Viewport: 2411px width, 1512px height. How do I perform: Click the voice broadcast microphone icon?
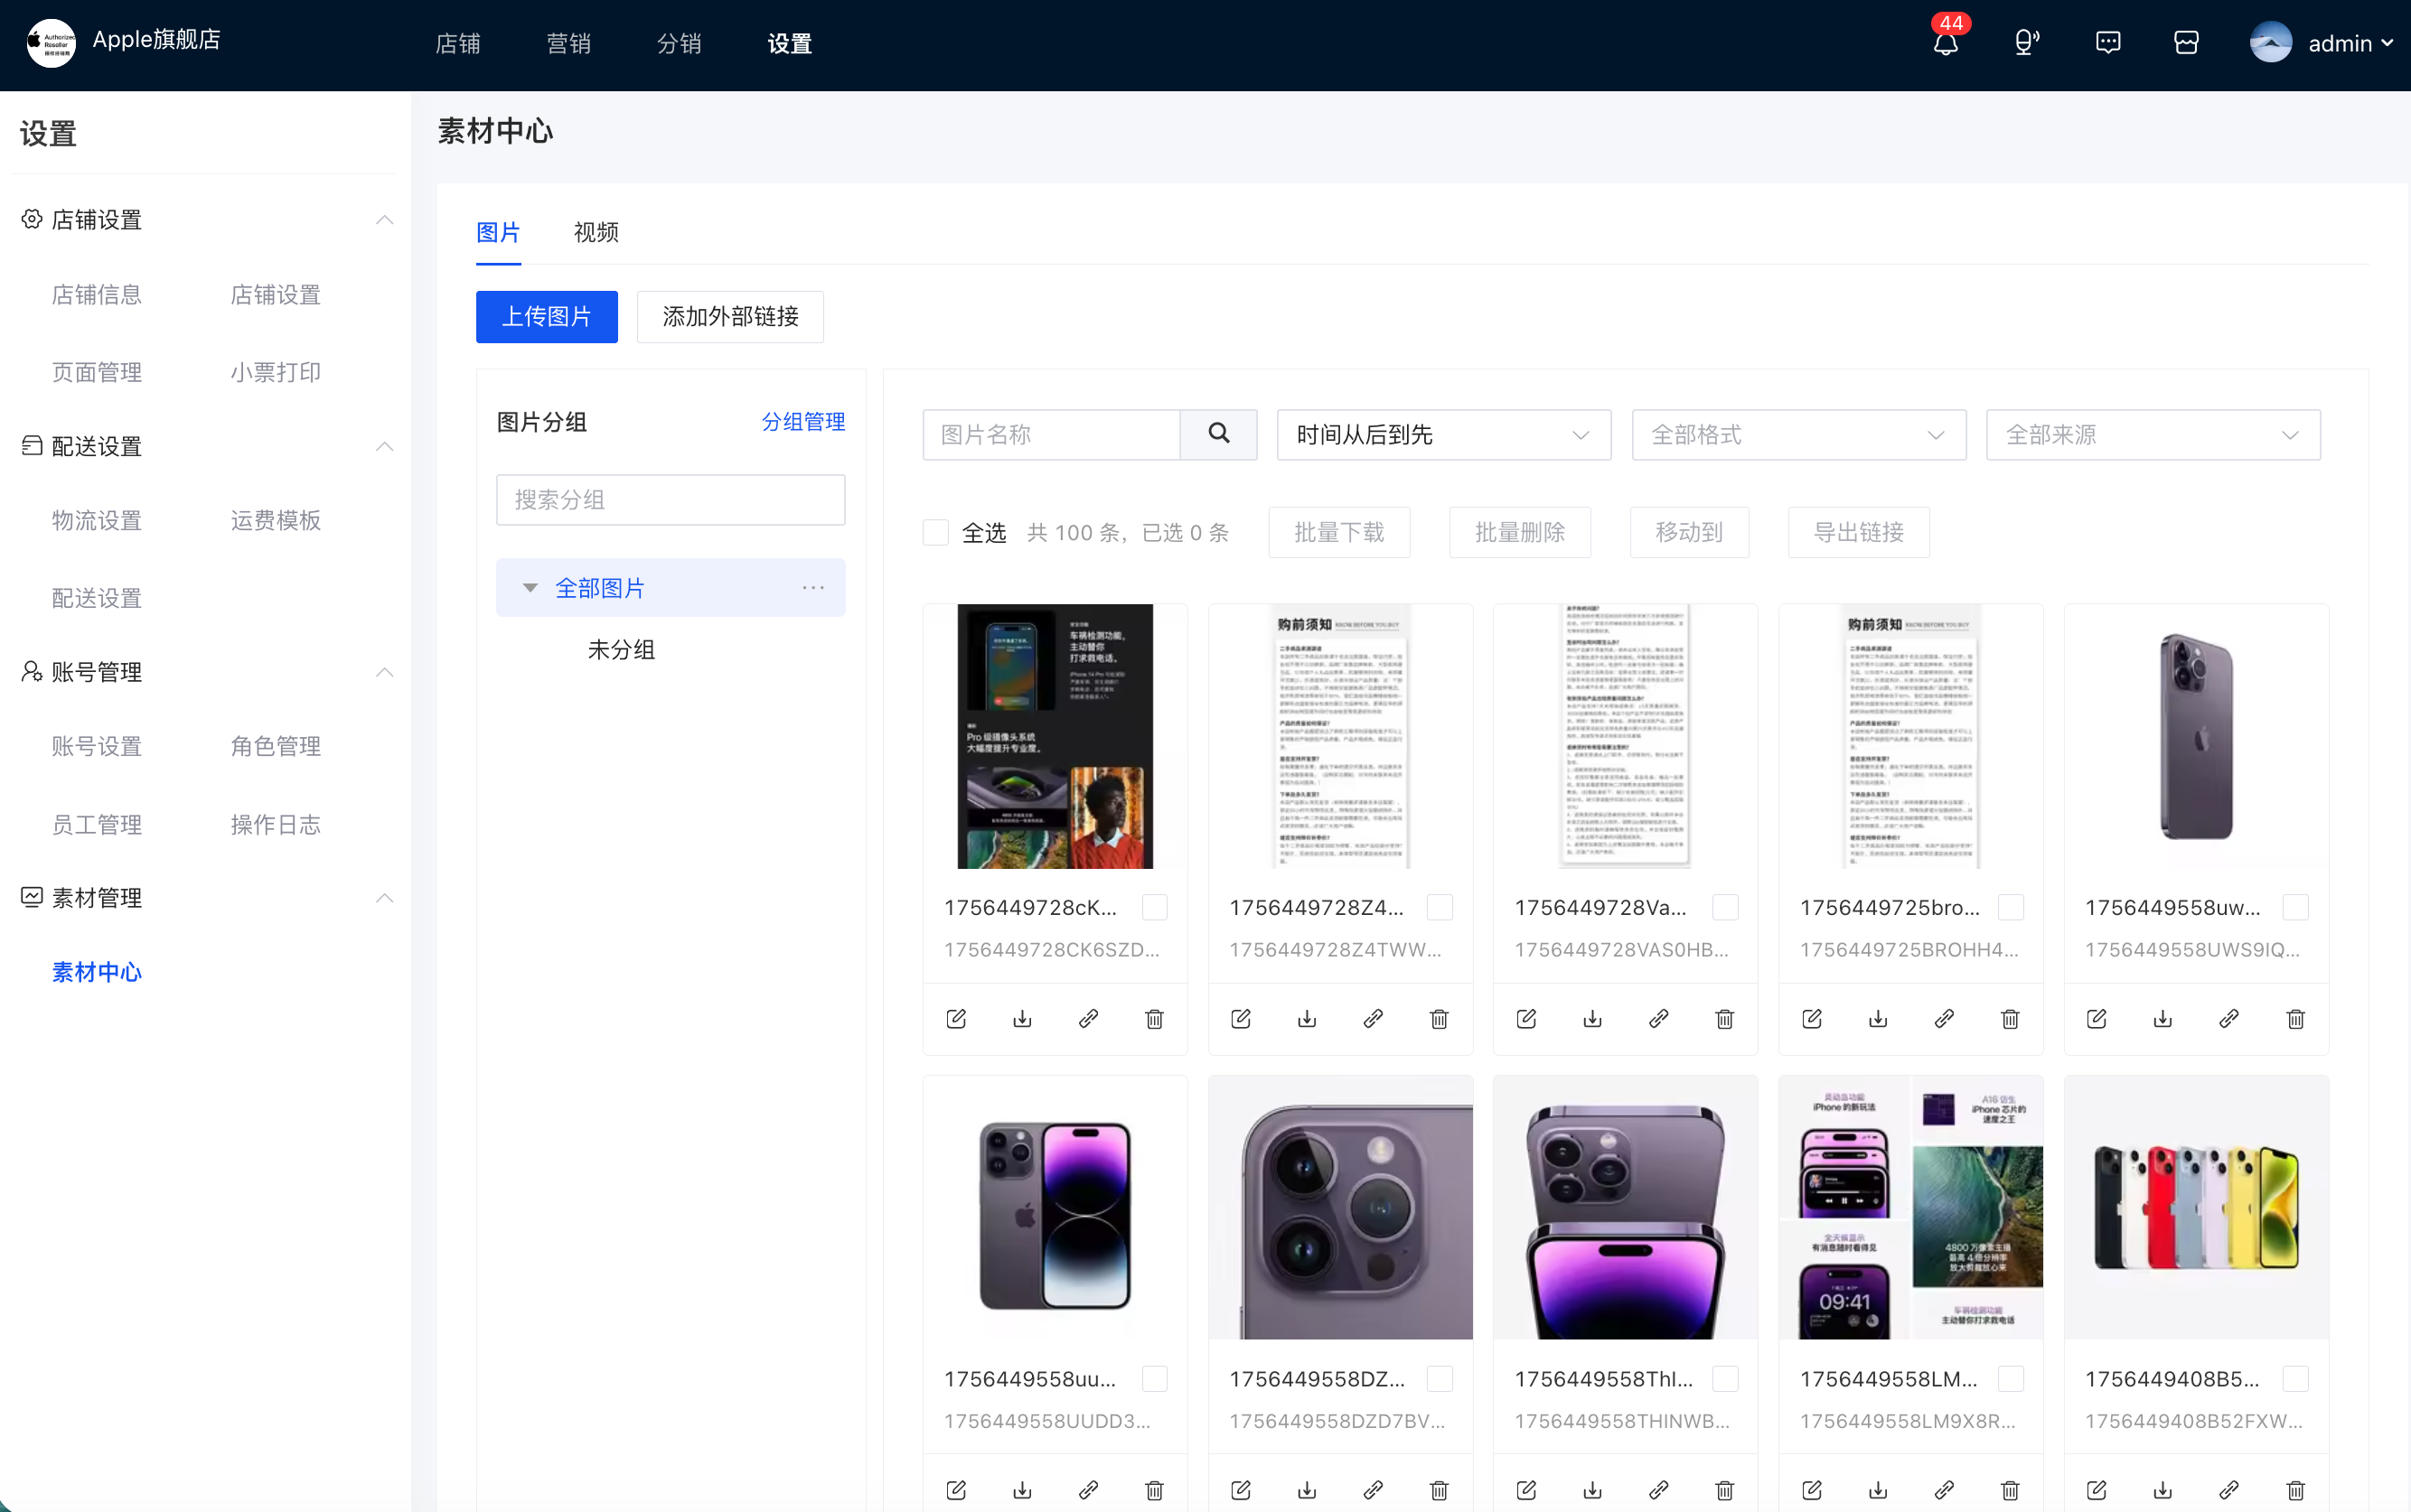pyautogui.click(x=2026, y=43)
